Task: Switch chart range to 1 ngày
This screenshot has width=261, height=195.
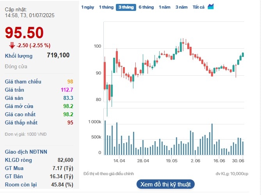Action: (88, 7)
